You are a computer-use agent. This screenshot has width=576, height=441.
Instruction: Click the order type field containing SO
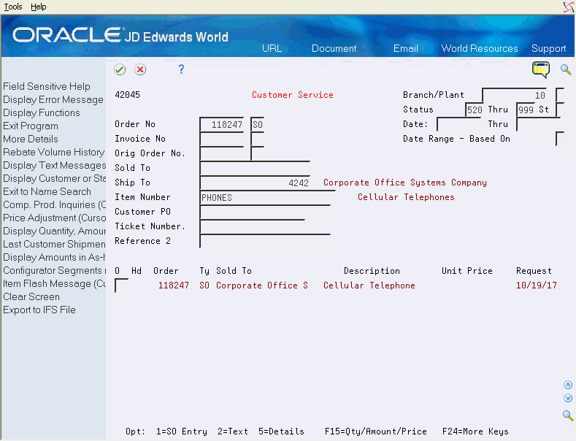pos(258,125)
